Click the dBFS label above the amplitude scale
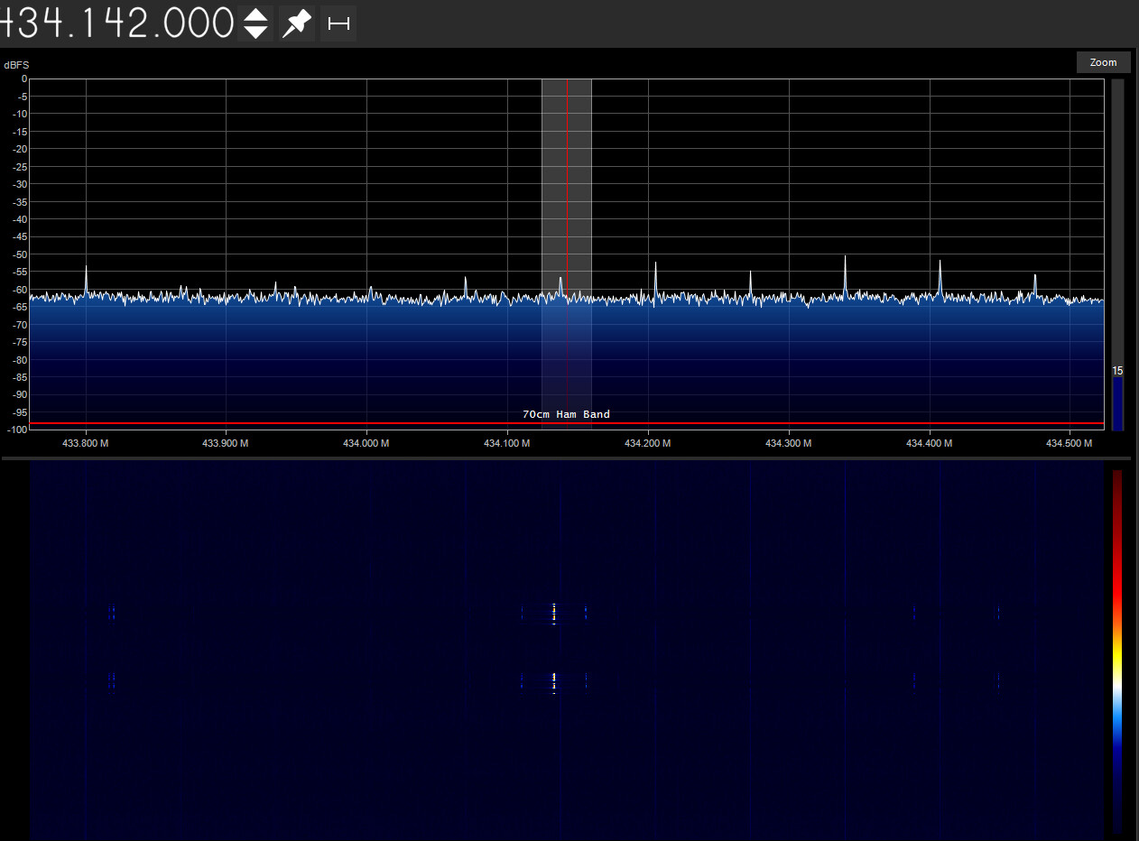Image resolution: width=1139 pixels, height=841 pixels. [16, 64]
